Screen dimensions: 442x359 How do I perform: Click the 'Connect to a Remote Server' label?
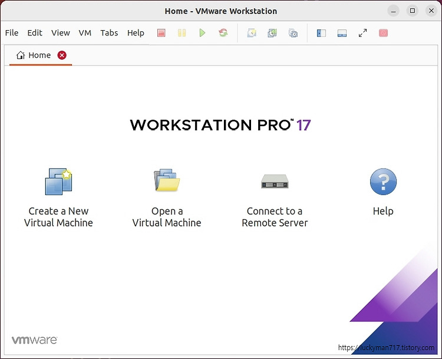(x=275, y=217)
